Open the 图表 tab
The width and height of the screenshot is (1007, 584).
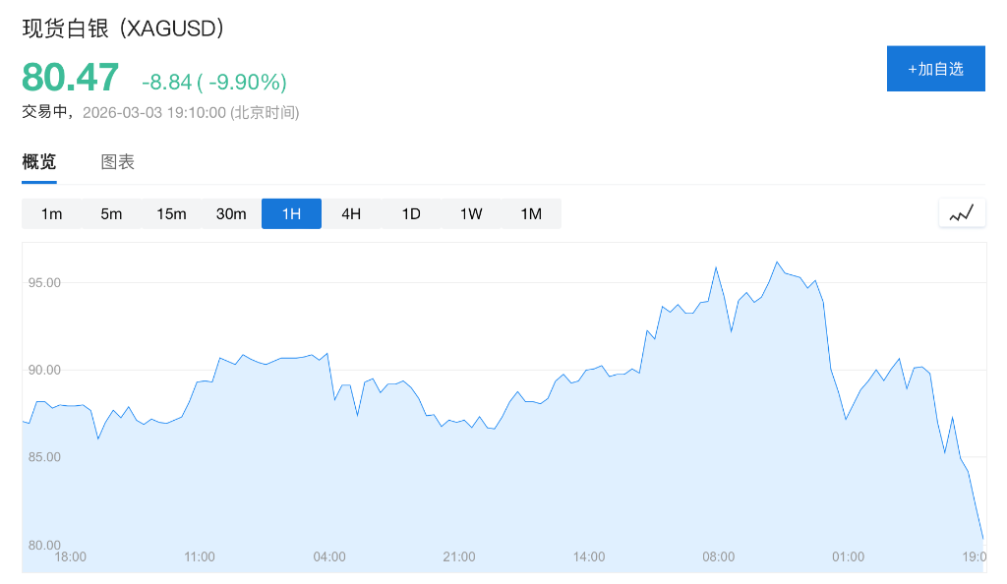118,162
